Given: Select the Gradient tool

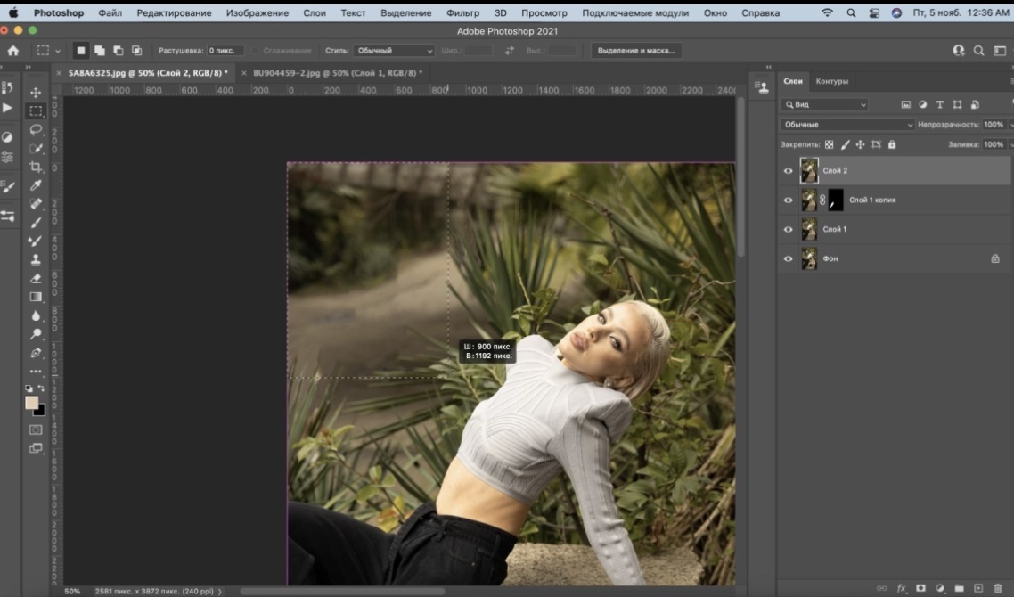Looking at the screenshot, I should pyautogui.click(x=36, y=297).
